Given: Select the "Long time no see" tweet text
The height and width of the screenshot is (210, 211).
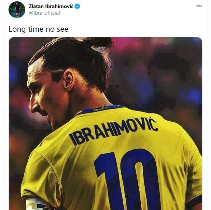Looking at the screenshot, I should [x=39, y=29].
